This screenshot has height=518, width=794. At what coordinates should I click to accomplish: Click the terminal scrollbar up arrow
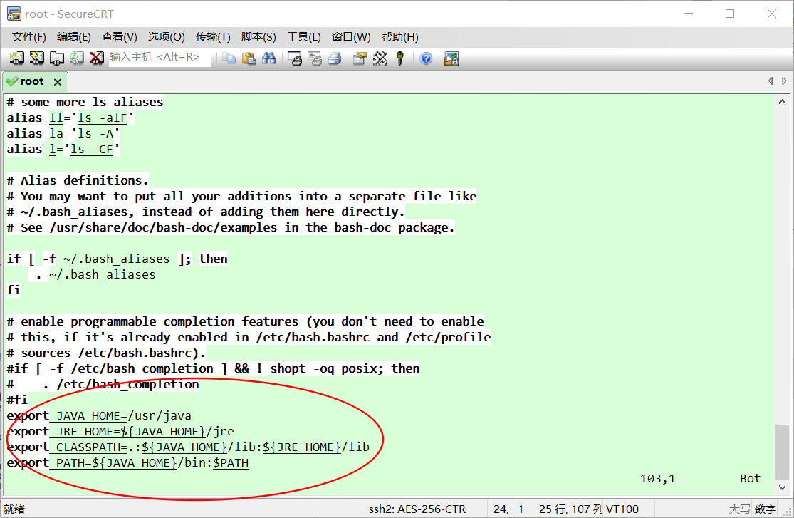[782, 102]
